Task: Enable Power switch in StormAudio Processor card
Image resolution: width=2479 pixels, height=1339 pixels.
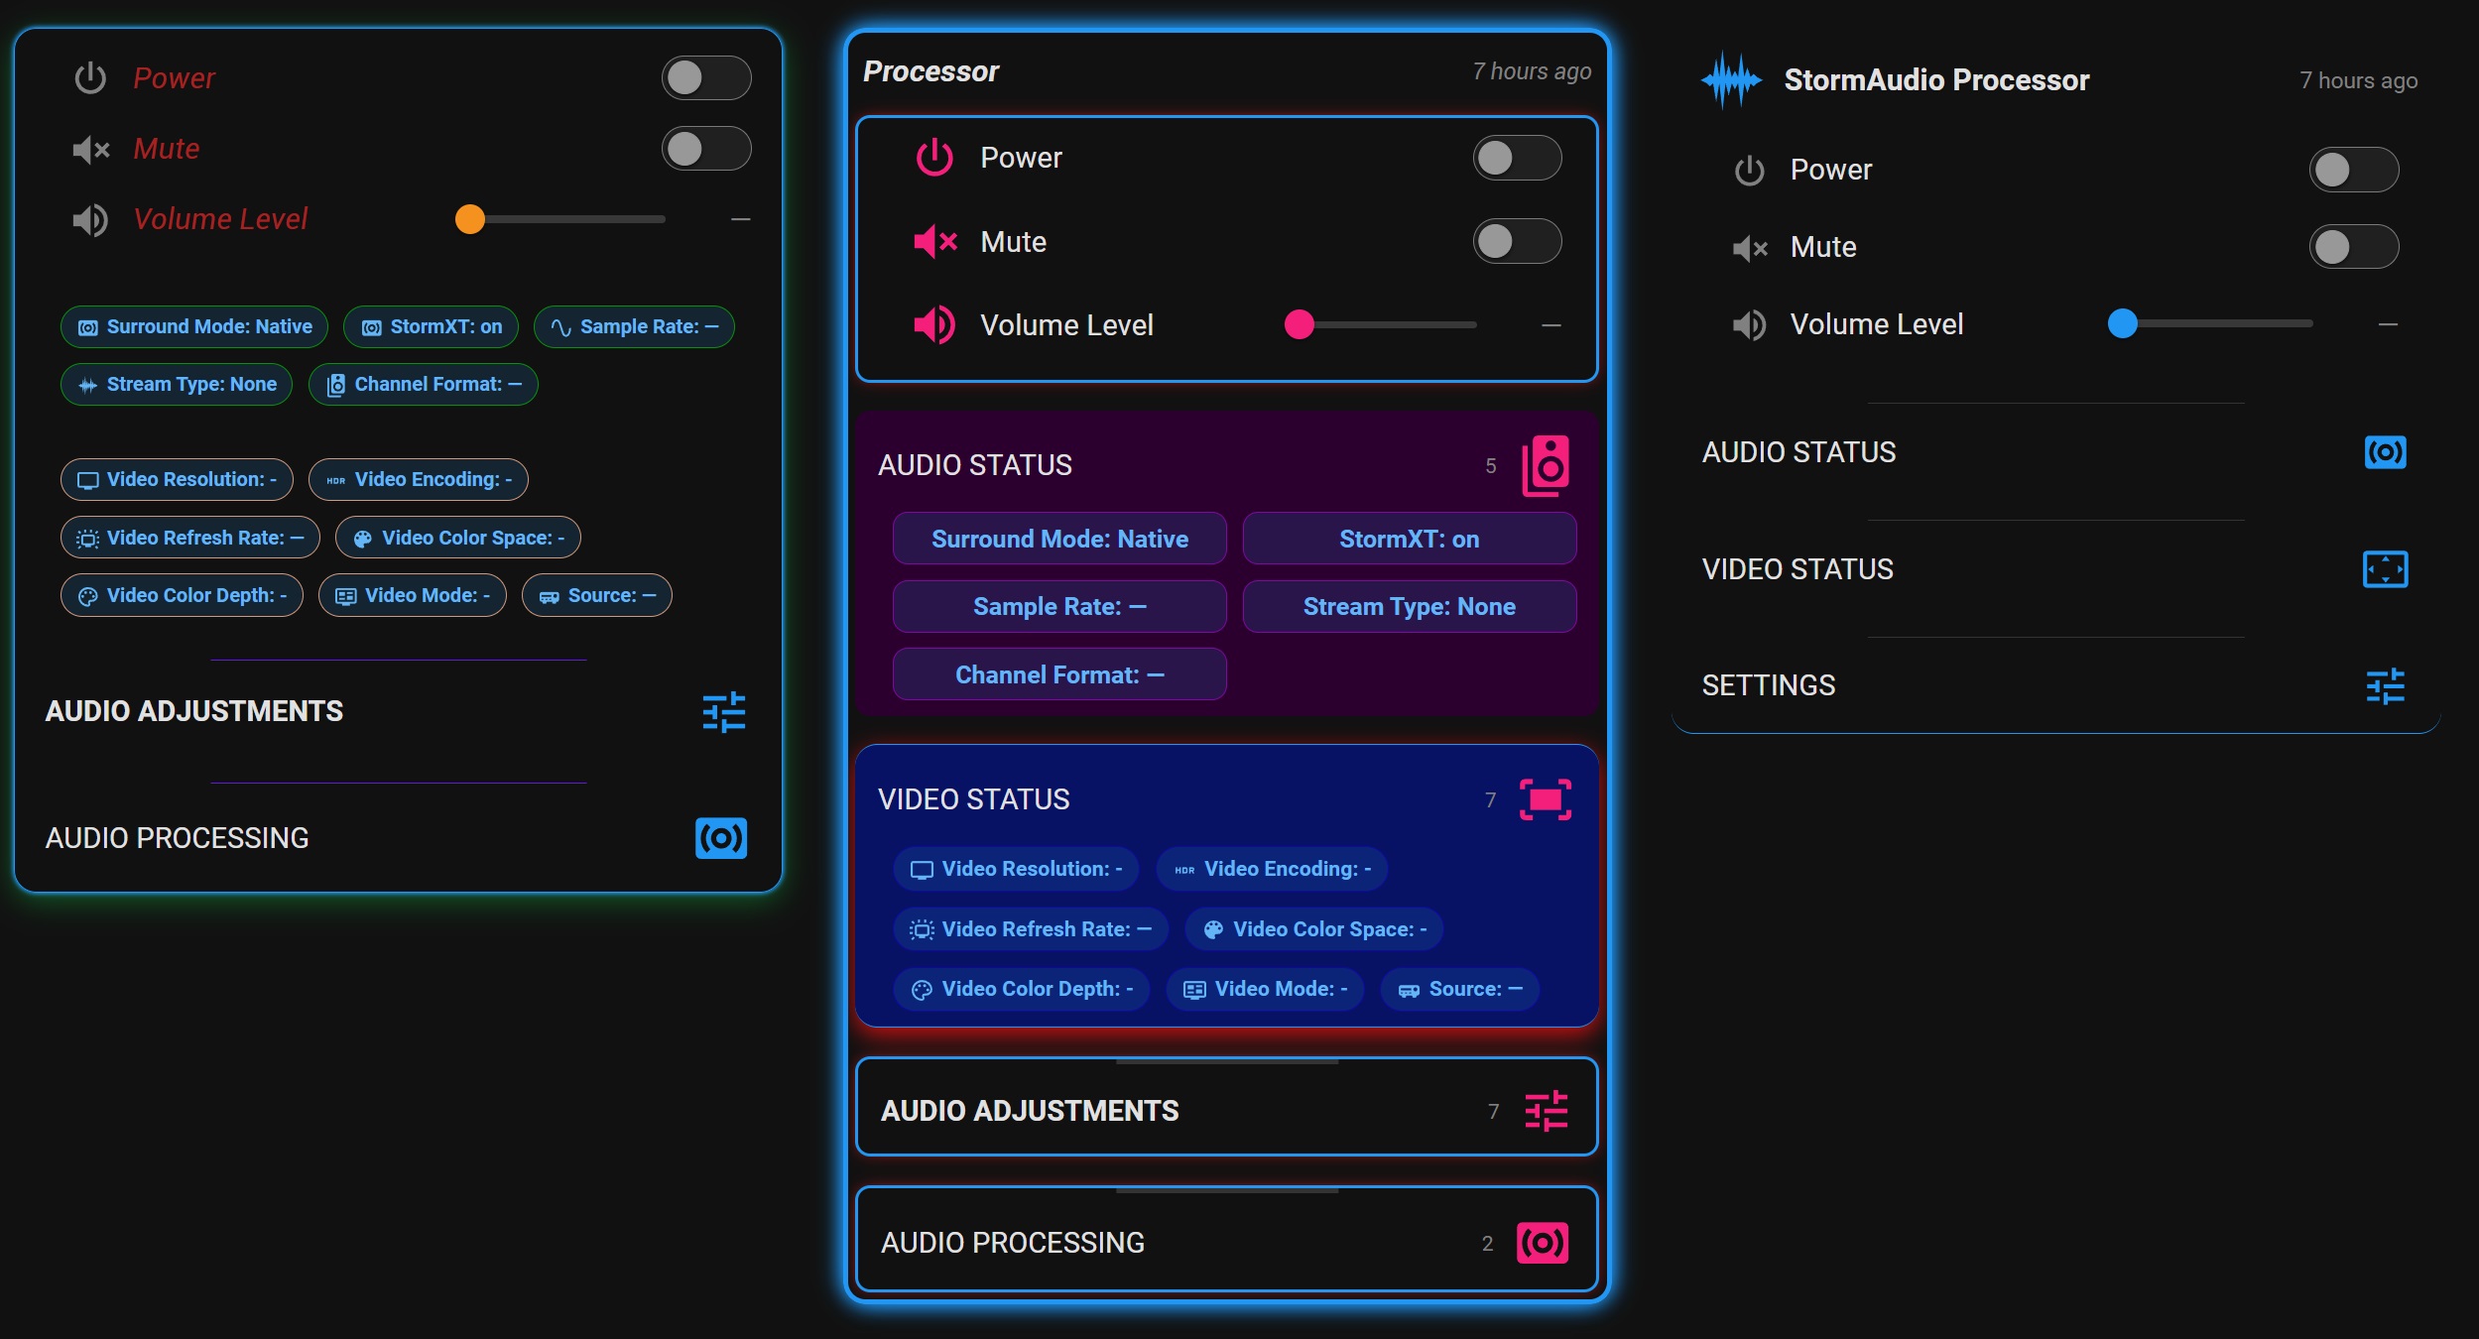Action: pyautogui.click(x=2353, y=170)
